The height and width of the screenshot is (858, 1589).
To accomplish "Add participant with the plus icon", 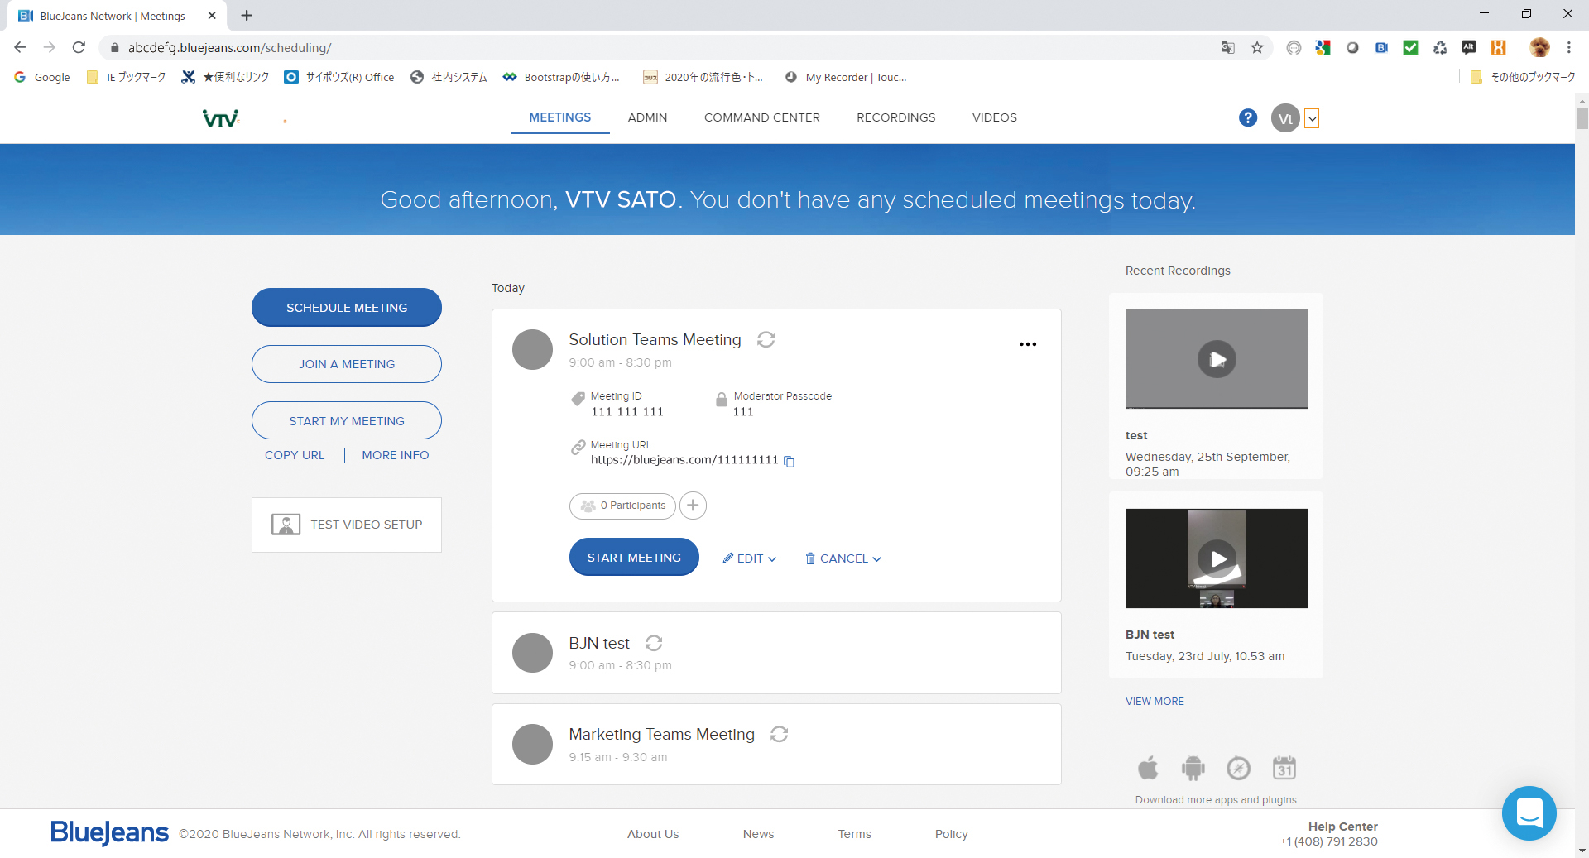I will pyautogui.click(x=693, y=506).
